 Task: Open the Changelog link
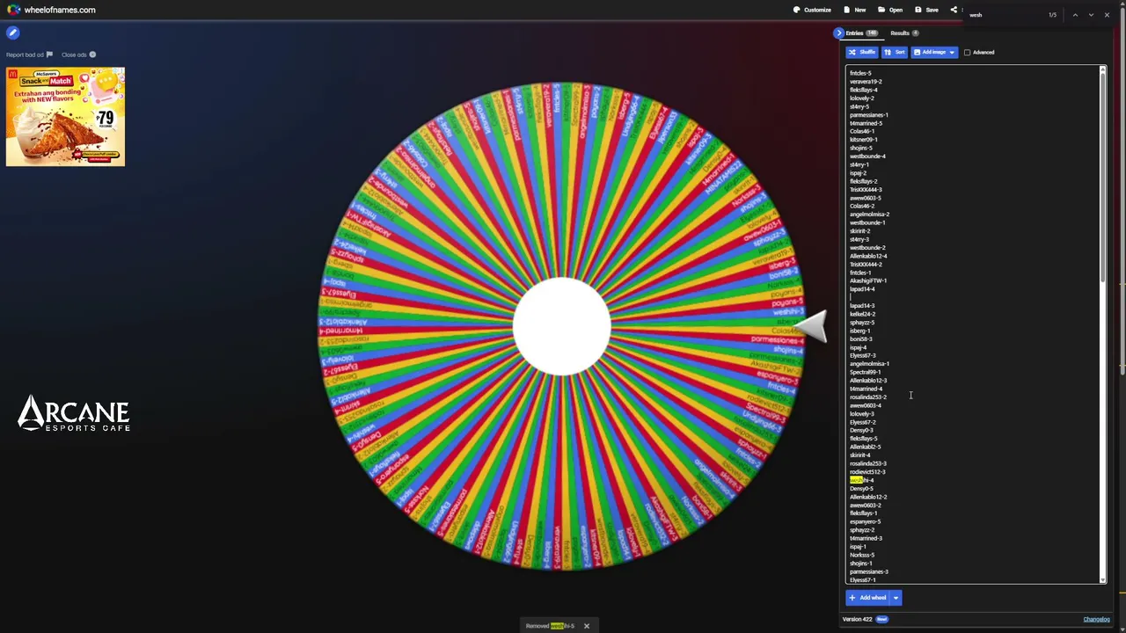pyautogui.click(x=1096, y=619)
